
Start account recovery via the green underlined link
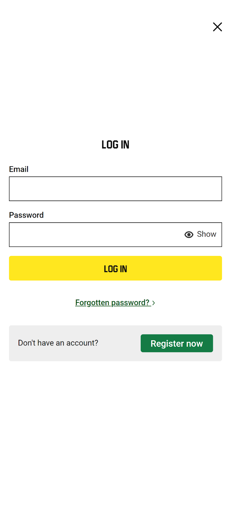[112, 302]
